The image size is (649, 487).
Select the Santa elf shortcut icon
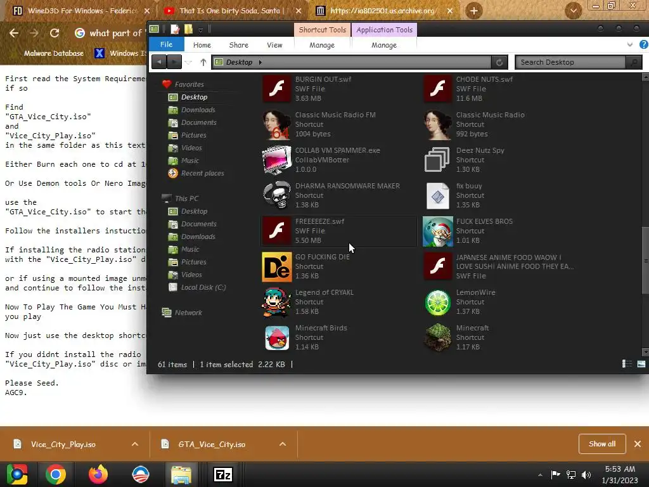tap(437, 231)
